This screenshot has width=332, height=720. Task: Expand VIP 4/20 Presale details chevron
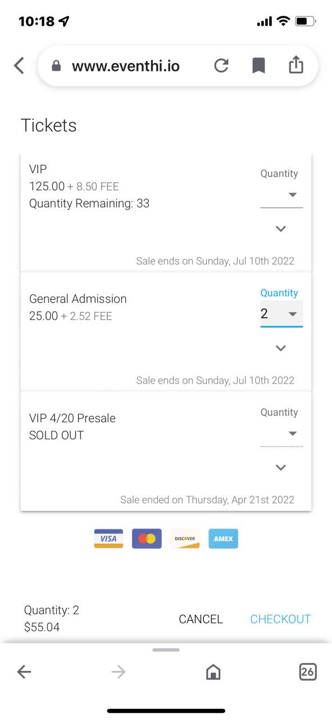[x=281, y=467]
